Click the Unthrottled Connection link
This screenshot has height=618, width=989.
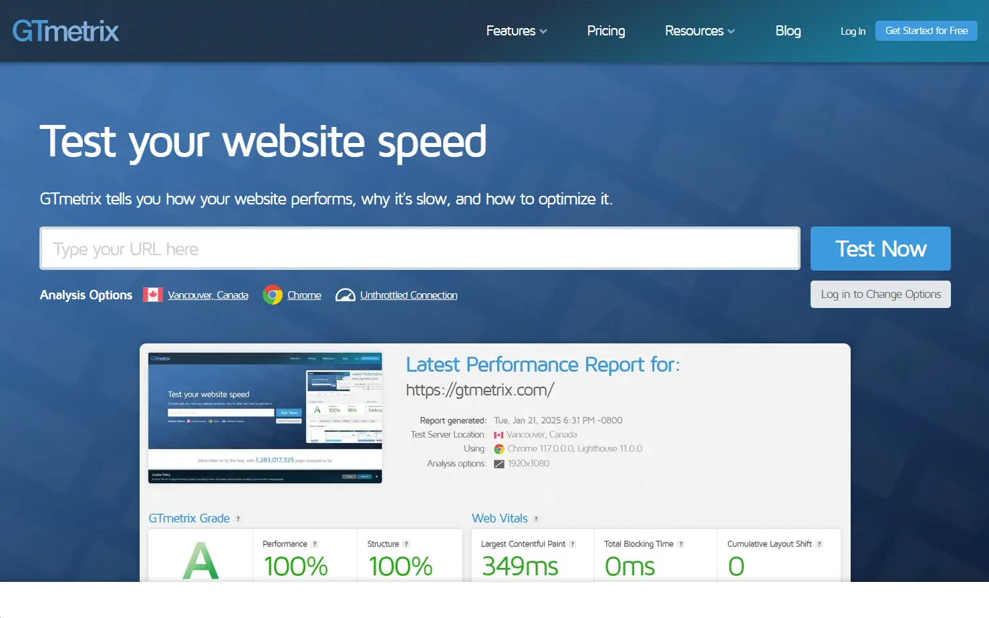409,295
